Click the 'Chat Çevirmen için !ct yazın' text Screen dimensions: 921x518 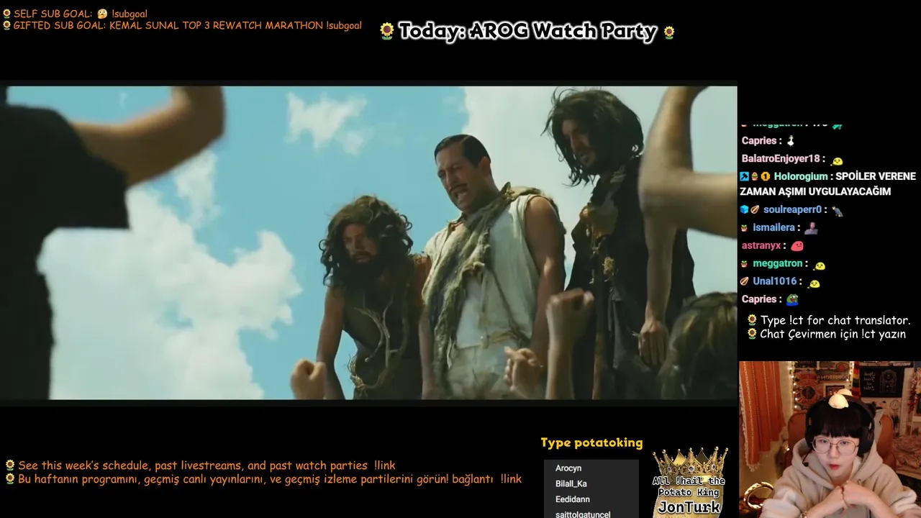pos(832,334)
